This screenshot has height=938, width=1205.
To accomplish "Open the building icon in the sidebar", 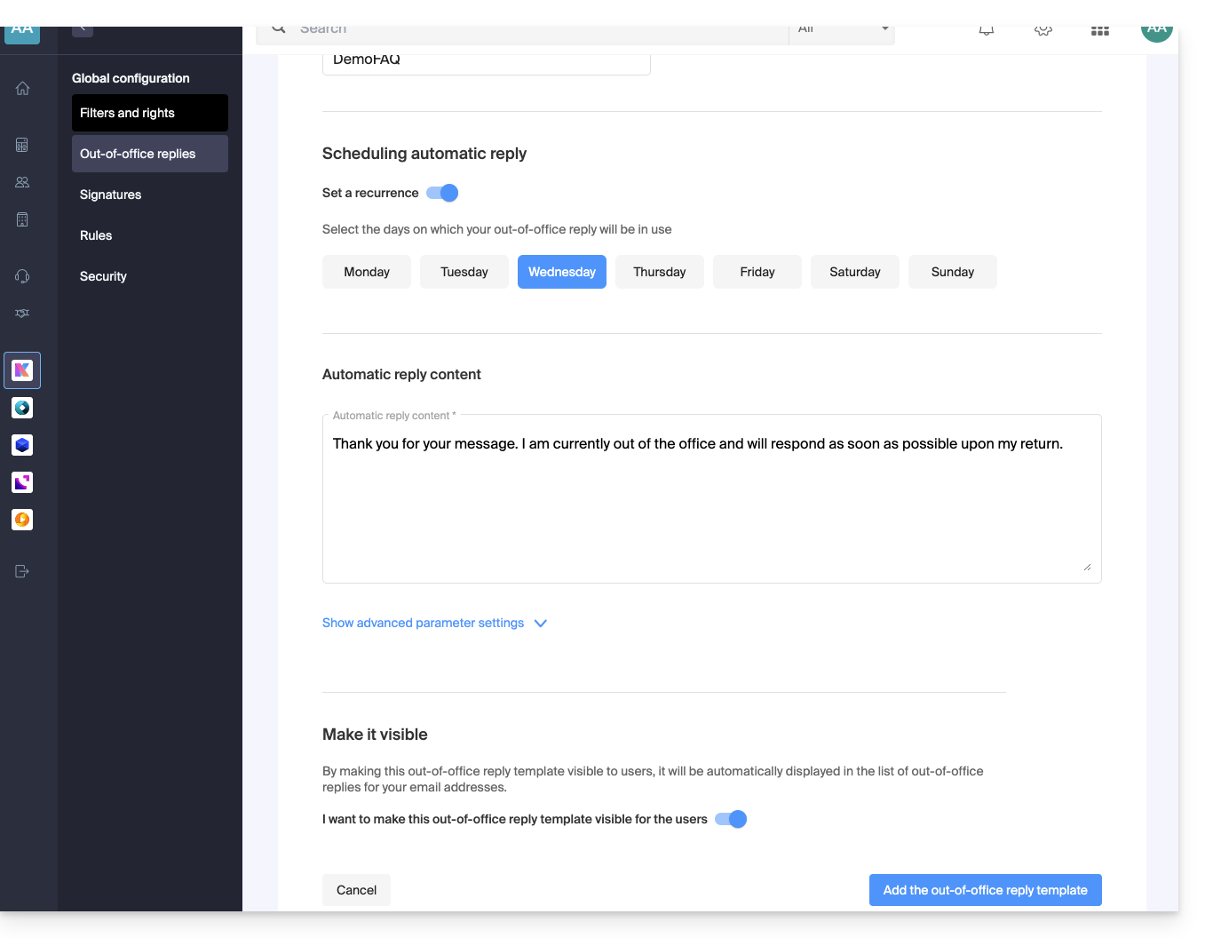I will [x=22, y=219].
